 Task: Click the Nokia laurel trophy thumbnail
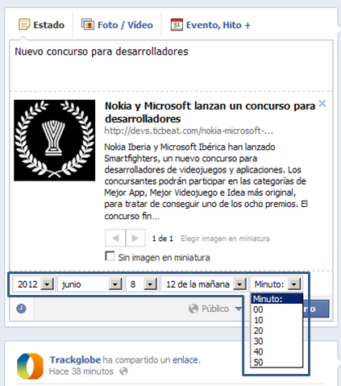tap(55, 140)
